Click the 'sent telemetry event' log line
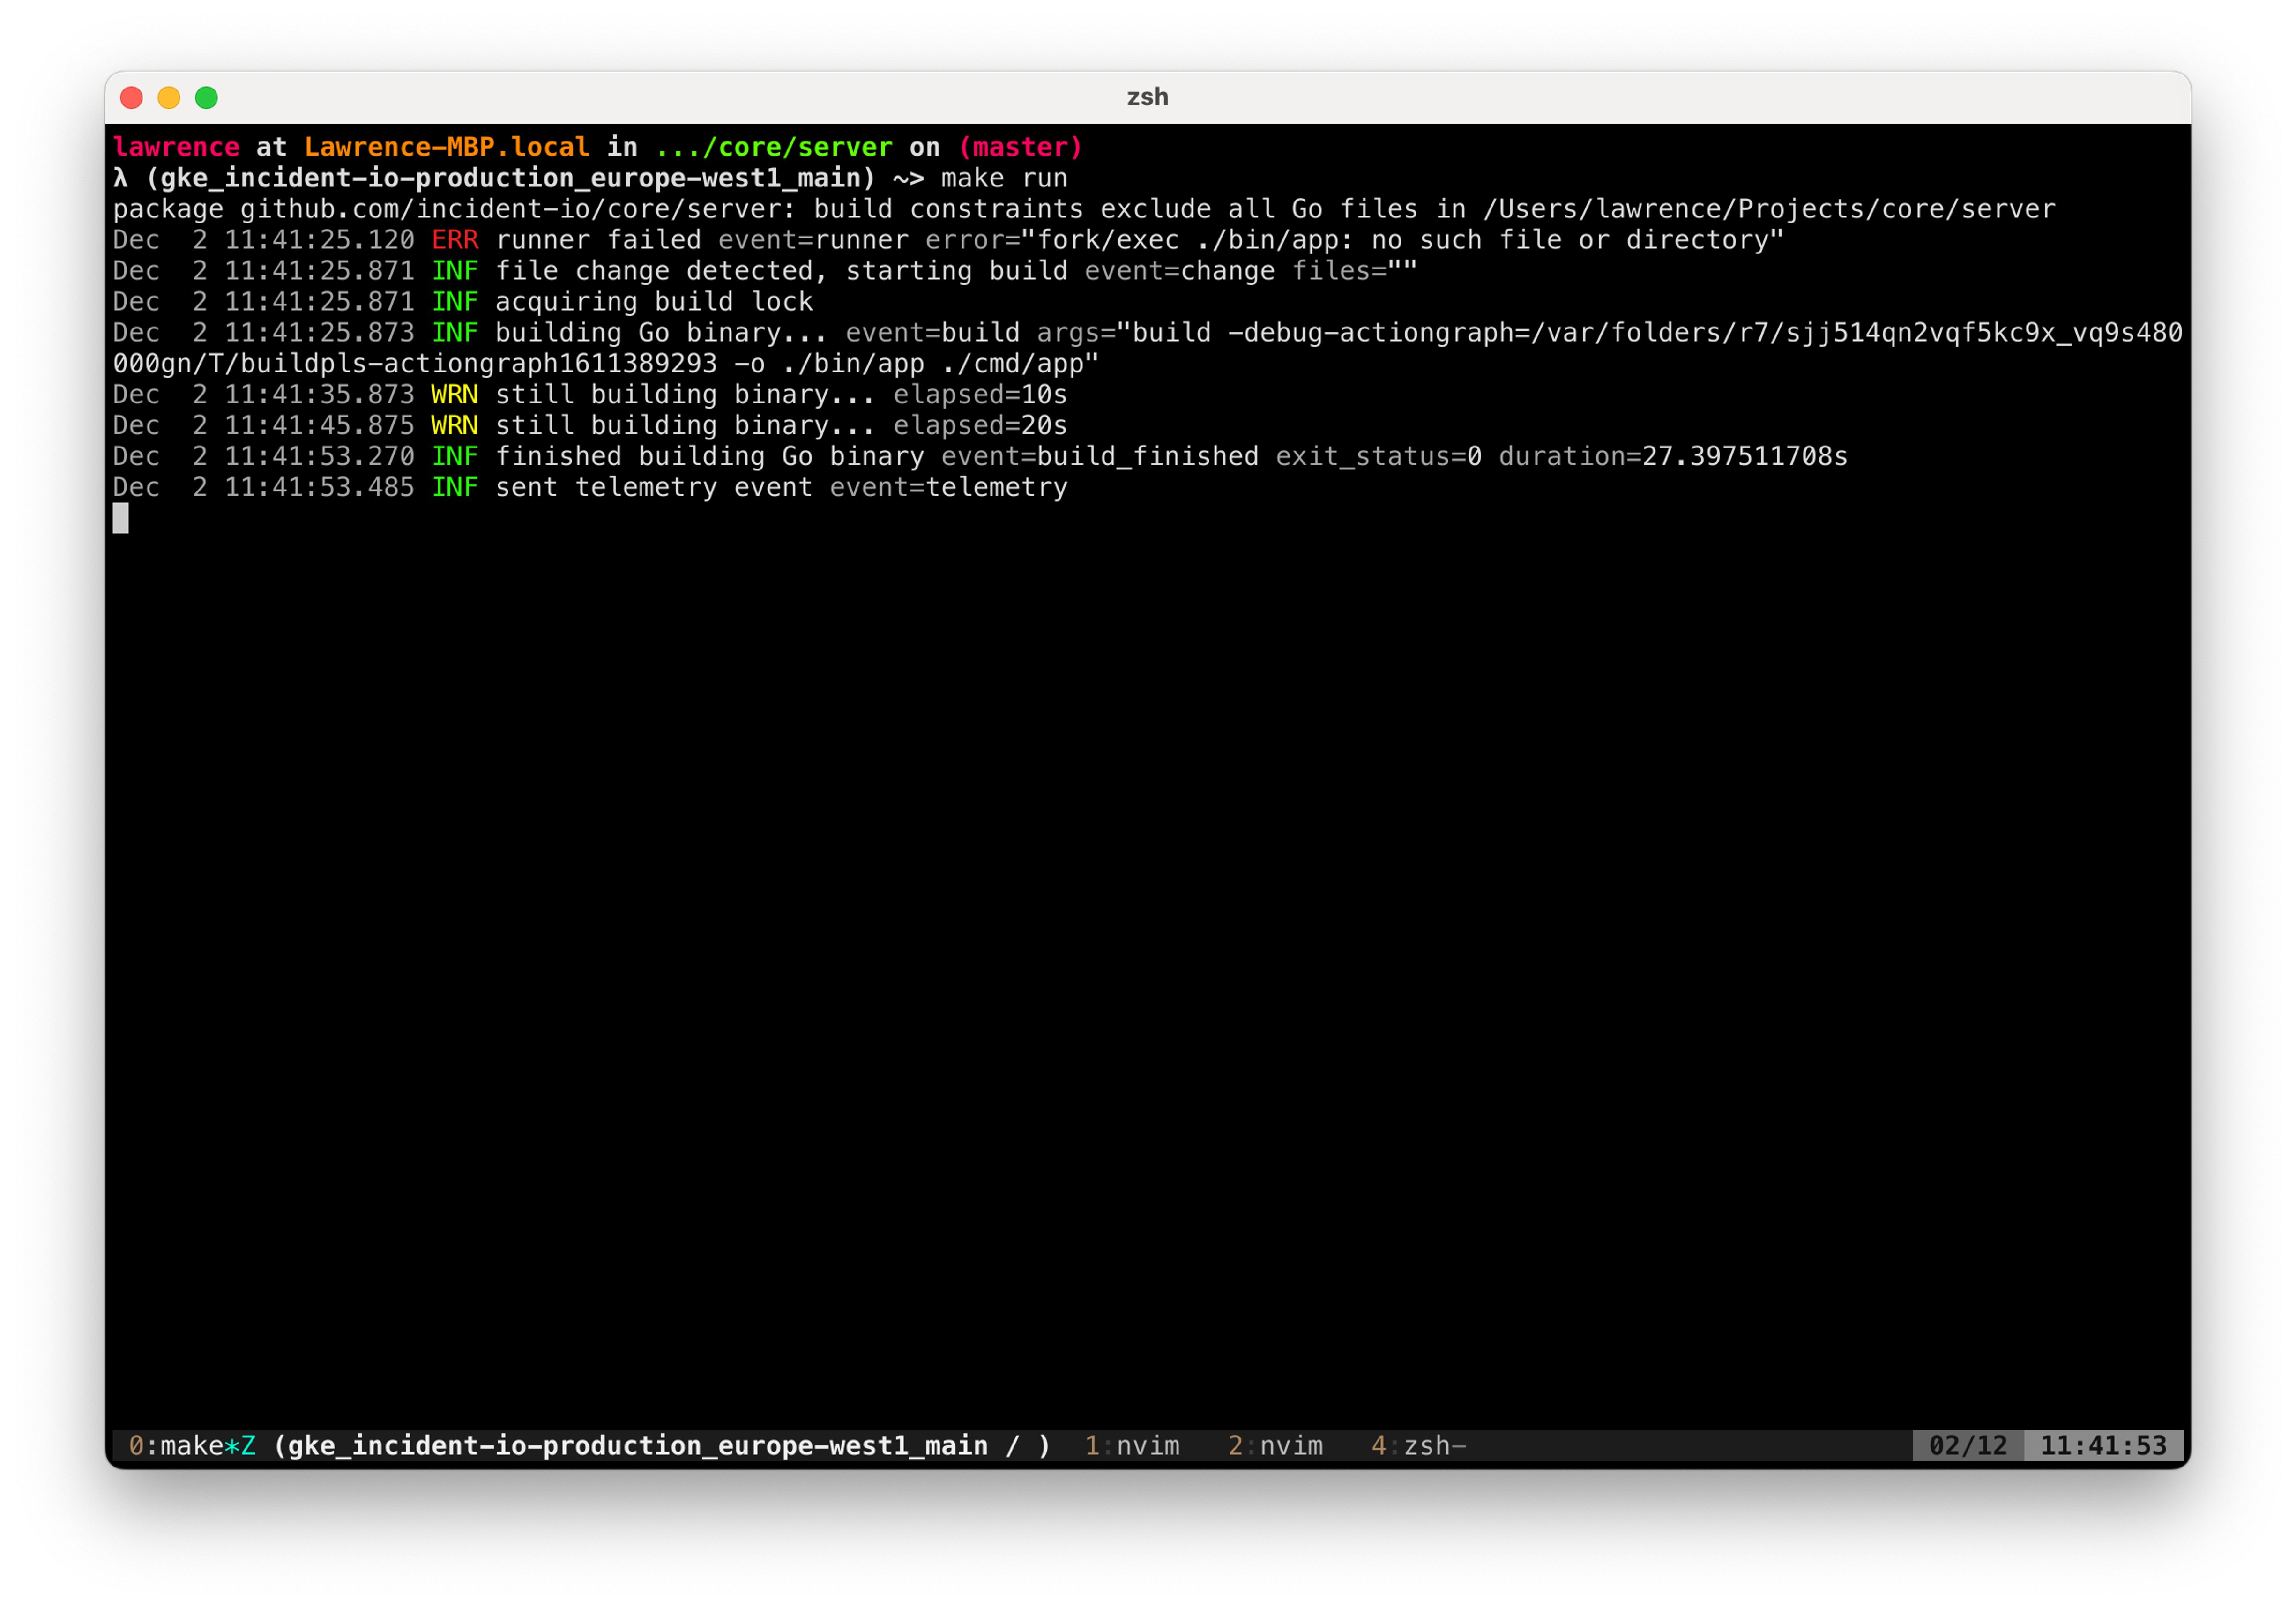This screenshot has width=2296, height=1608. click(x=653, y=487)
